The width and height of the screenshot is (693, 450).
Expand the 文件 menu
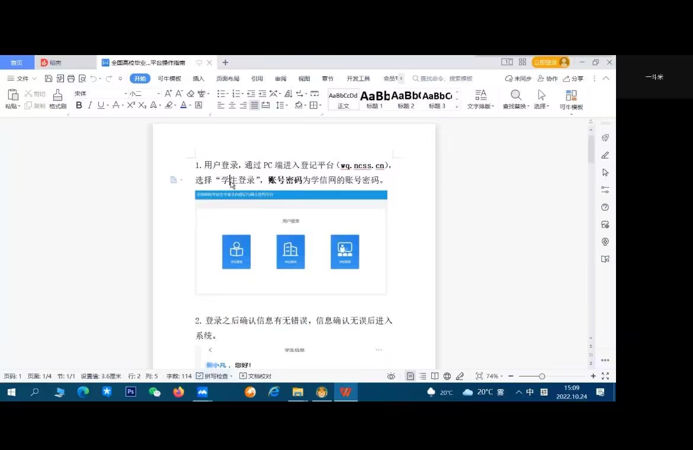click(22, 79)
